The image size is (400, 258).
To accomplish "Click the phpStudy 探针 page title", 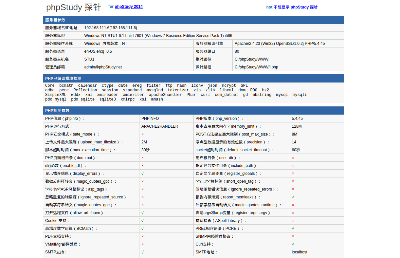I will point(74,7).
